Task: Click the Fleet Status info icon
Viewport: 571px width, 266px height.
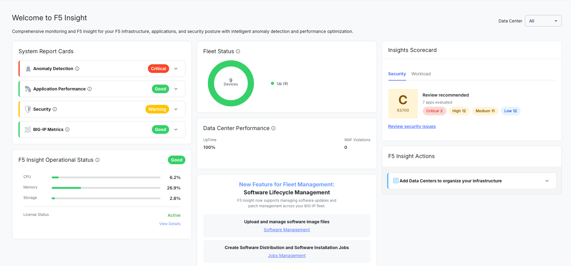Action: click(238, 51)
